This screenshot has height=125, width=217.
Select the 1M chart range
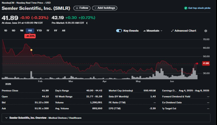point(22,31)
